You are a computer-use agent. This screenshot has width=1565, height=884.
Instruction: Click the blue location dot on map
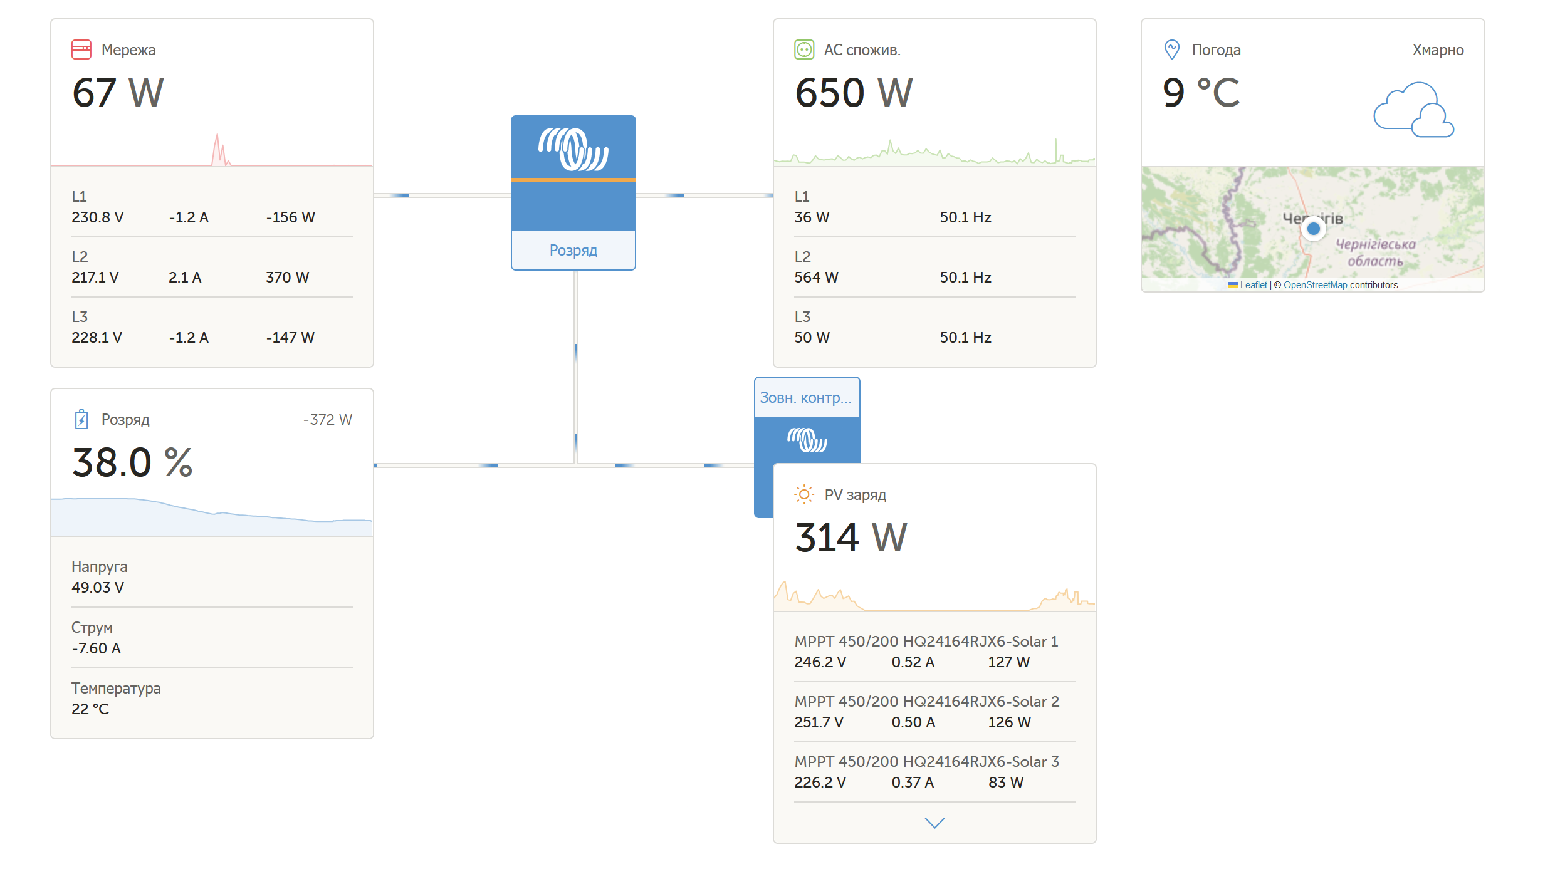1314,229
